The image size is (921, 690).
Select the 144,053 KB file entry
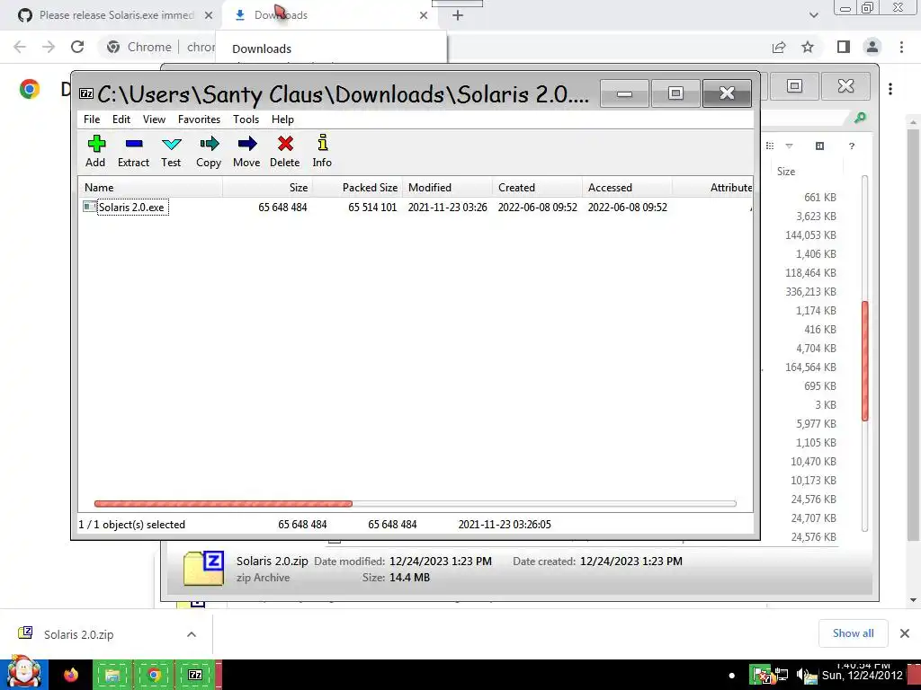[810, 235]
